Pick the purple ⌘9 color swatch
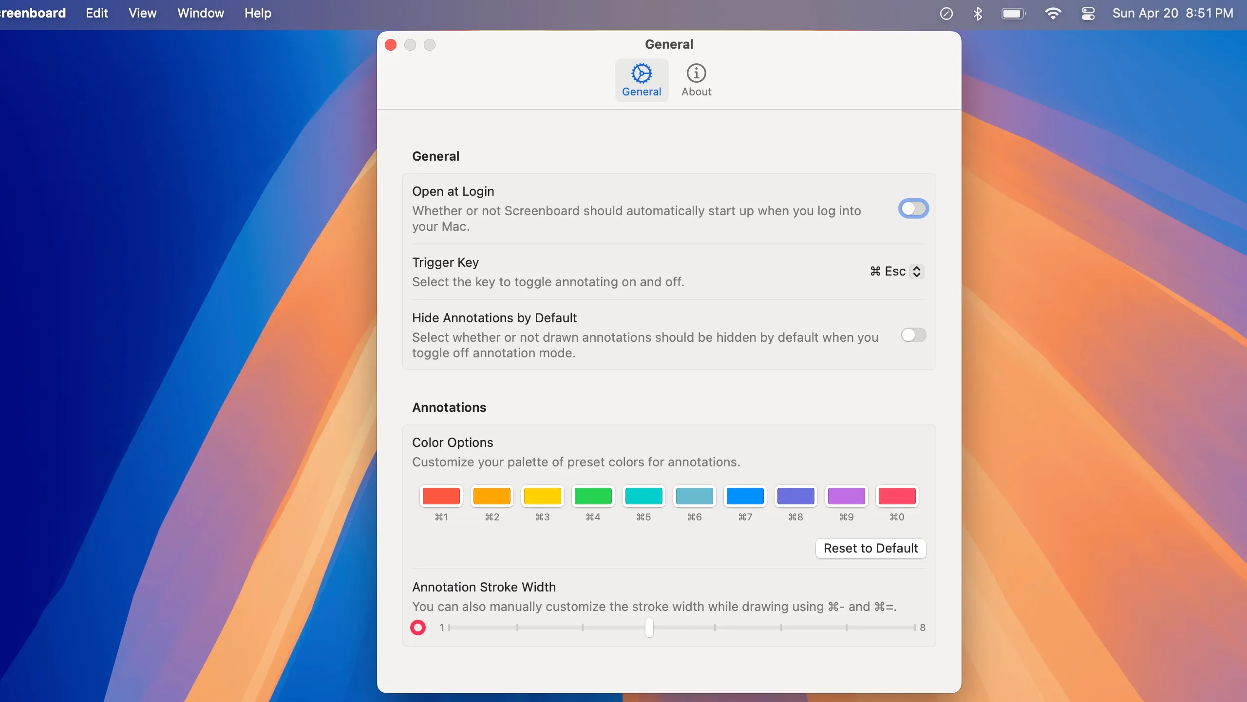Screen dimensions: 1247x702 847,496
